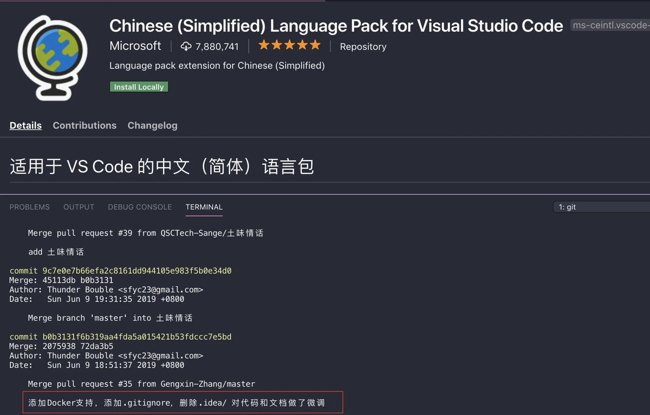Click the line '添加Docker支持, 添加.gitignore'
Image resolution: width=650 pixels, height=415 pixels.
pyautogui.click(x=177, y=403)
